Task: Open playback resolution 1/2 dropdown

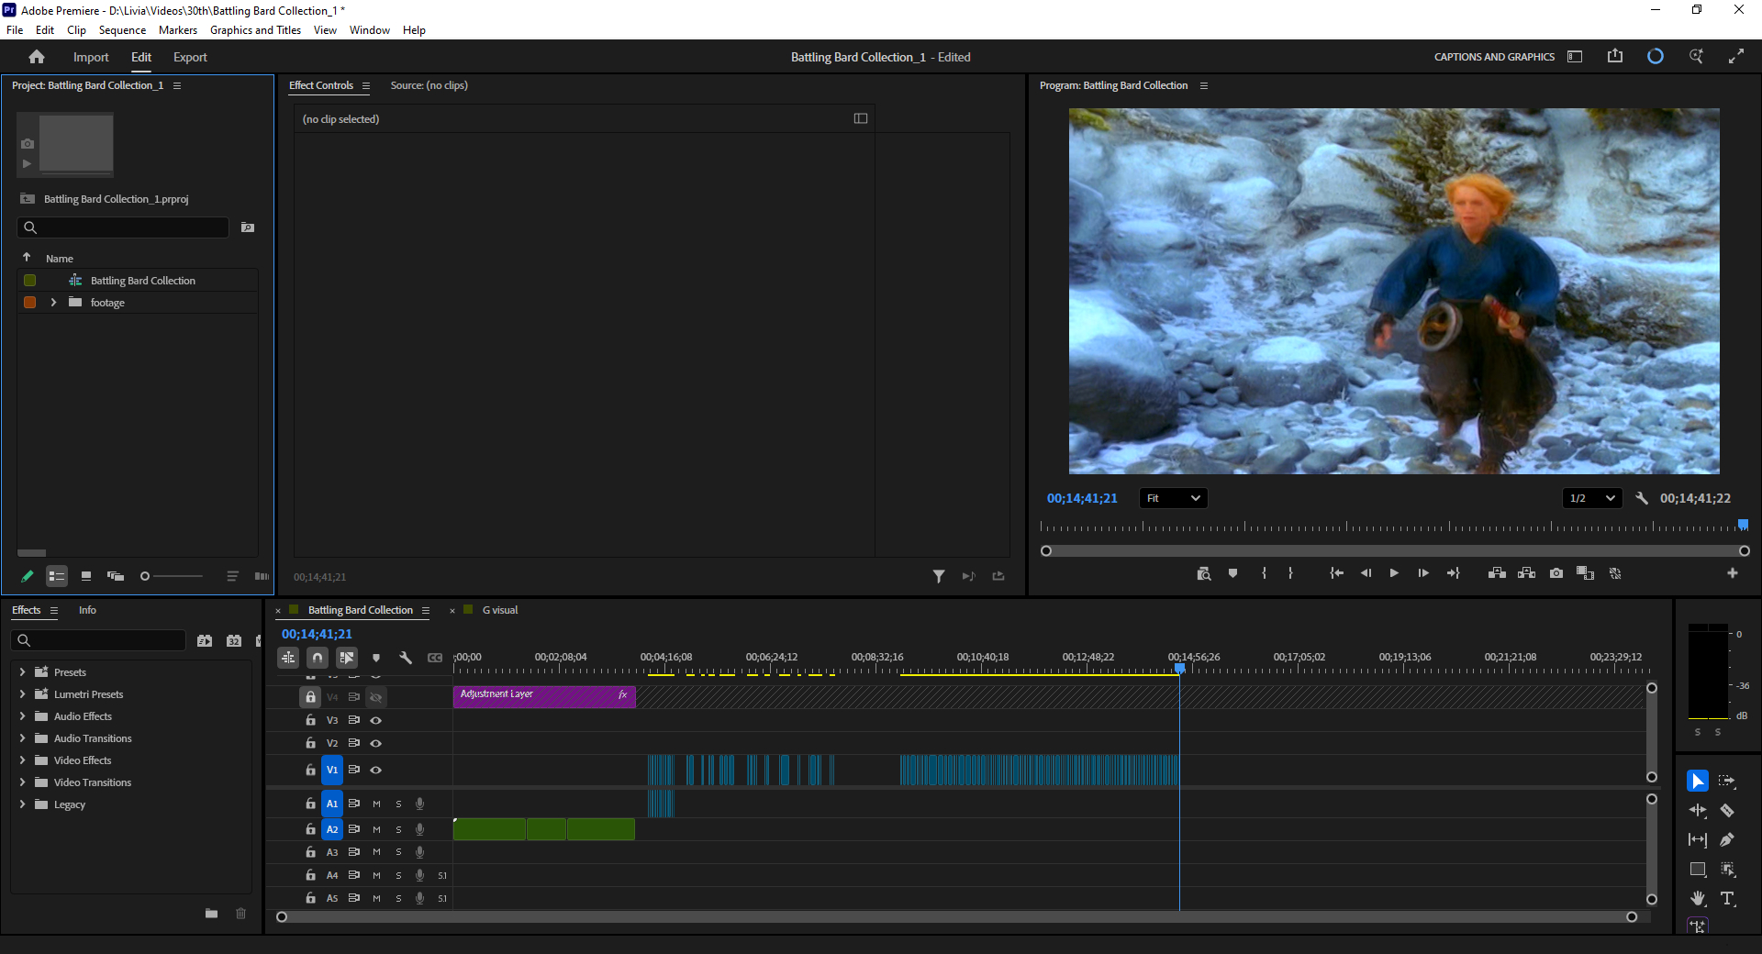Action: tap(1592, 498)
